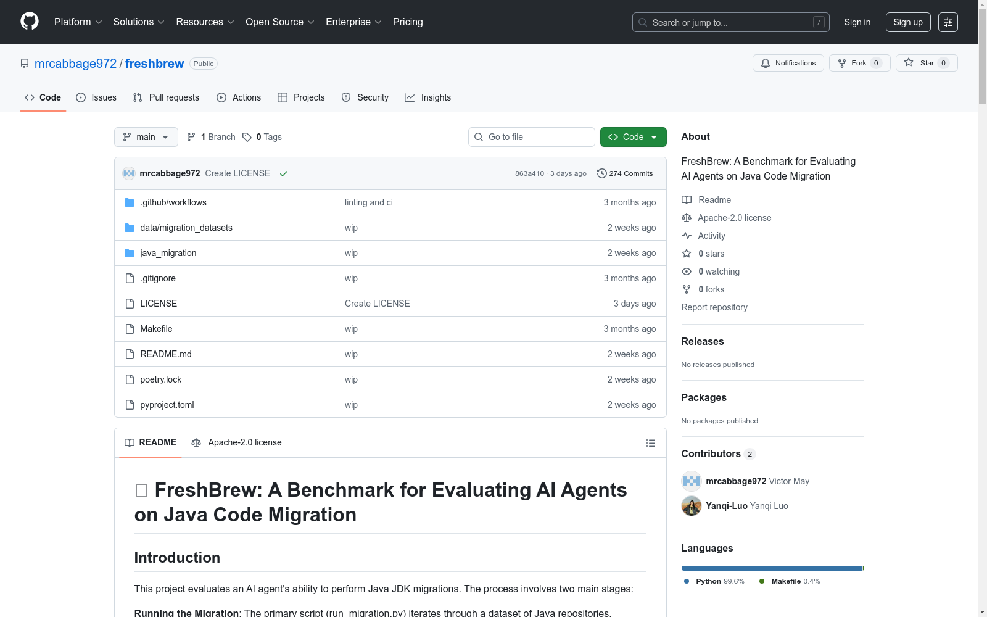Open the 'linting and ci' commit message
The width and height of the screenshot is (987, 617).
tap(369, 202)
